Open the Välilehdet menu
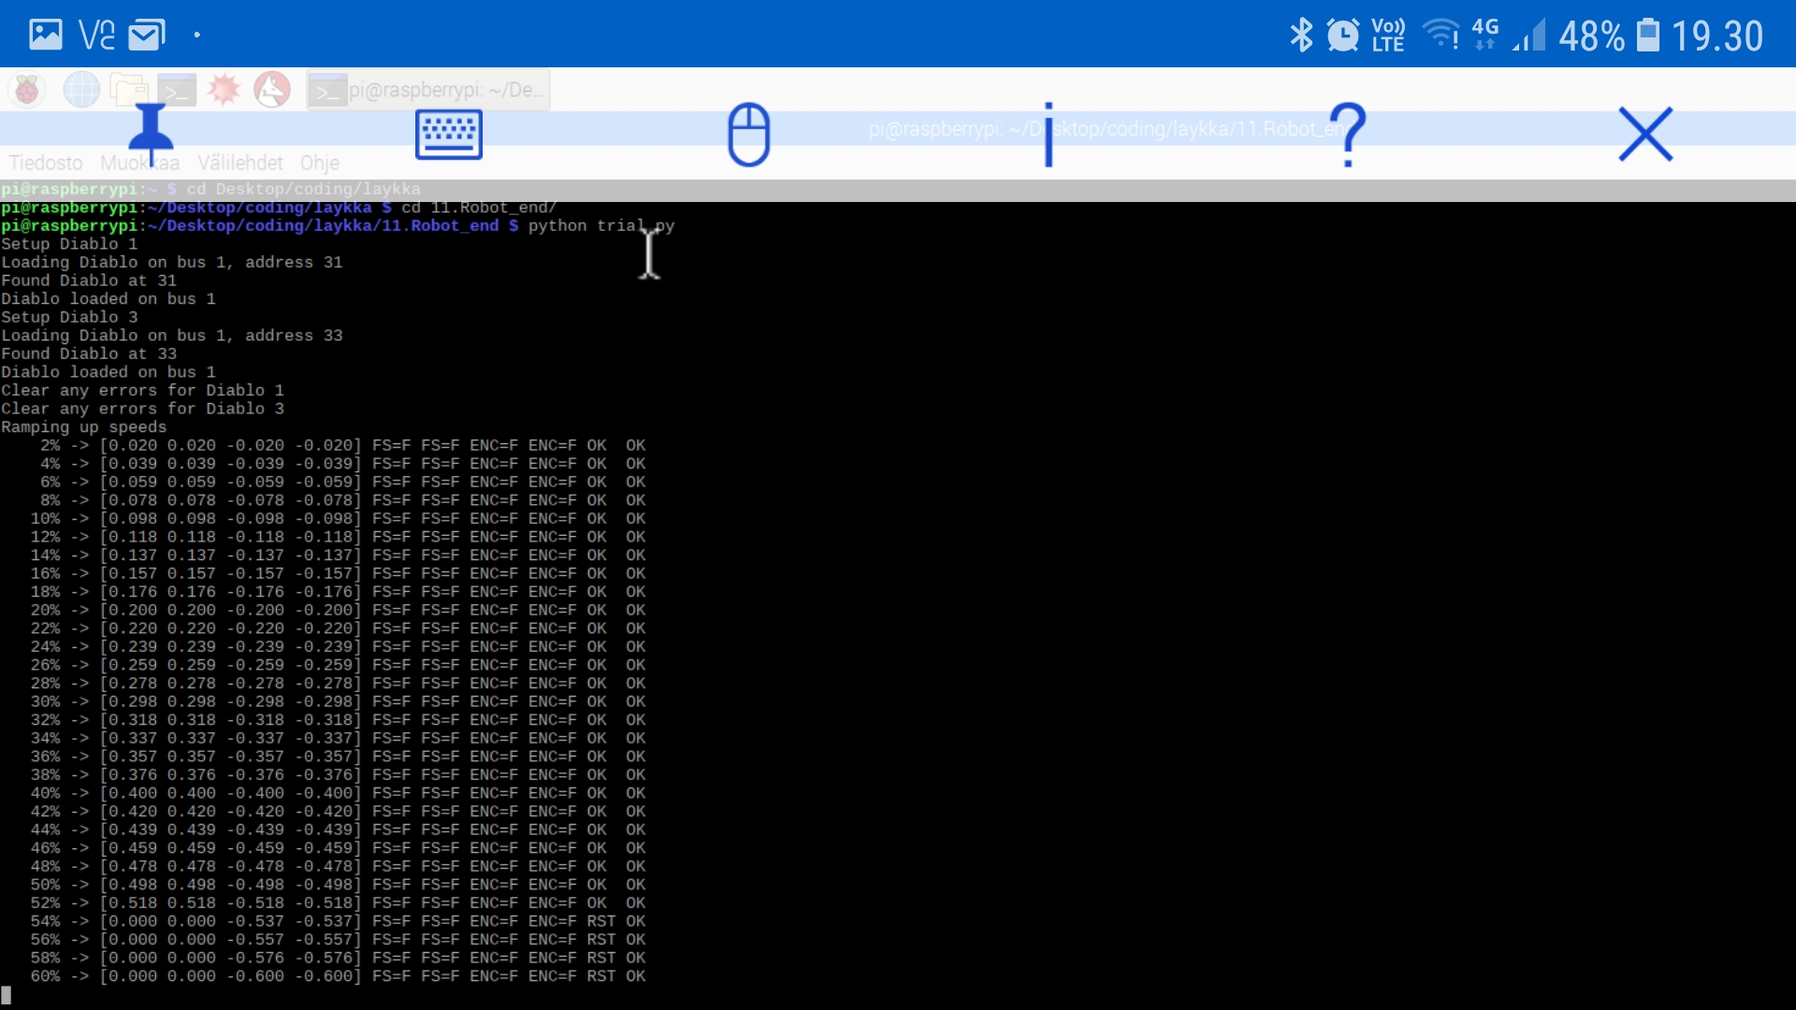This screenshot has width=1796, height=1010. click(239, 163)
